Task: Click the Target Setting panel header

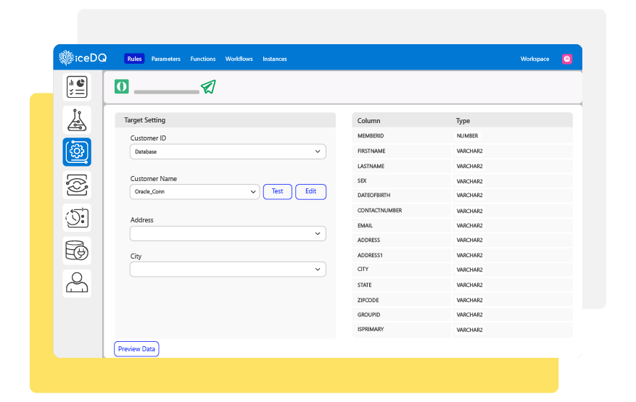Action: pyautogui.click(x=225, y=120)
